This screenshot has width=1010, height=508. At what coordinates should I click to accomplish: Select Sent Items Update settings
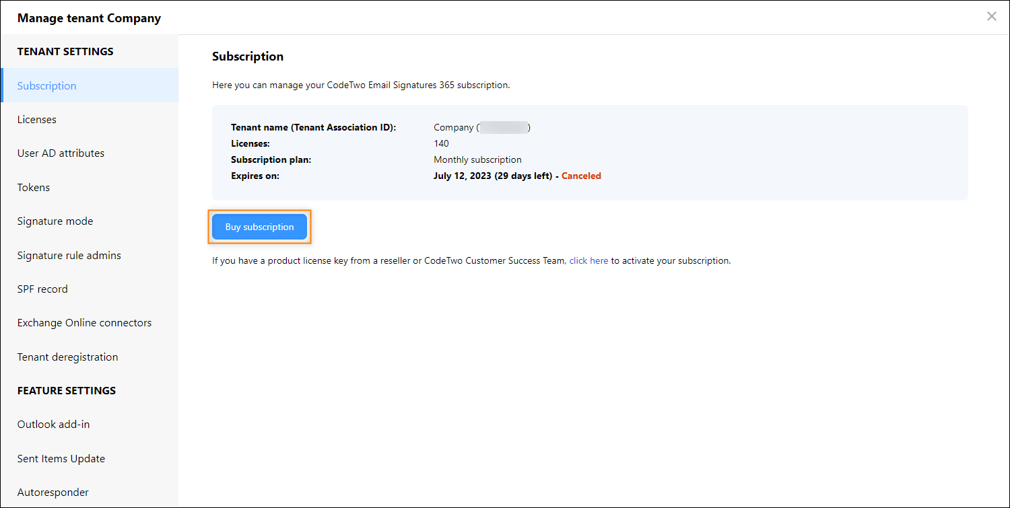click(90, 458)
